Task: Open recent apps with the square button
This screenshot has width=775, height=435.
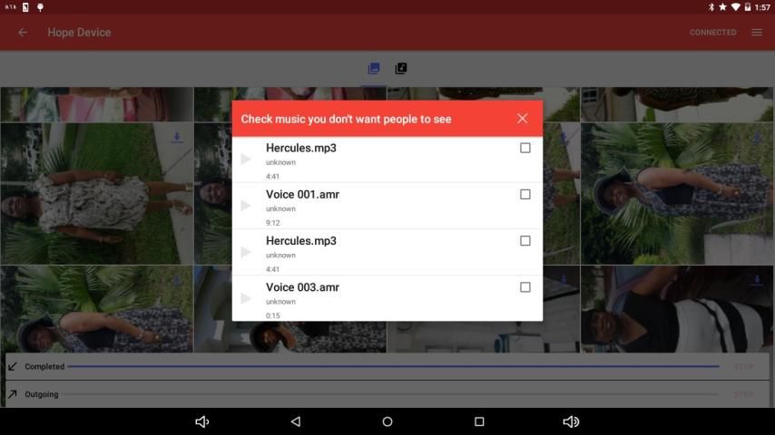Action: click(479, 421)
